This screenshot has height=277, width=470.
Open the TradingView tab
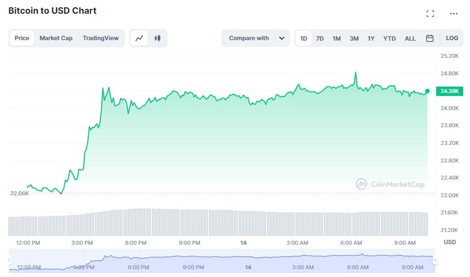pos(100,38)
